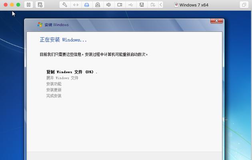Image resolution: width=252 pixels, height=160 pixels.
Task: Enter full screen with green button
Action: [18, 5]
